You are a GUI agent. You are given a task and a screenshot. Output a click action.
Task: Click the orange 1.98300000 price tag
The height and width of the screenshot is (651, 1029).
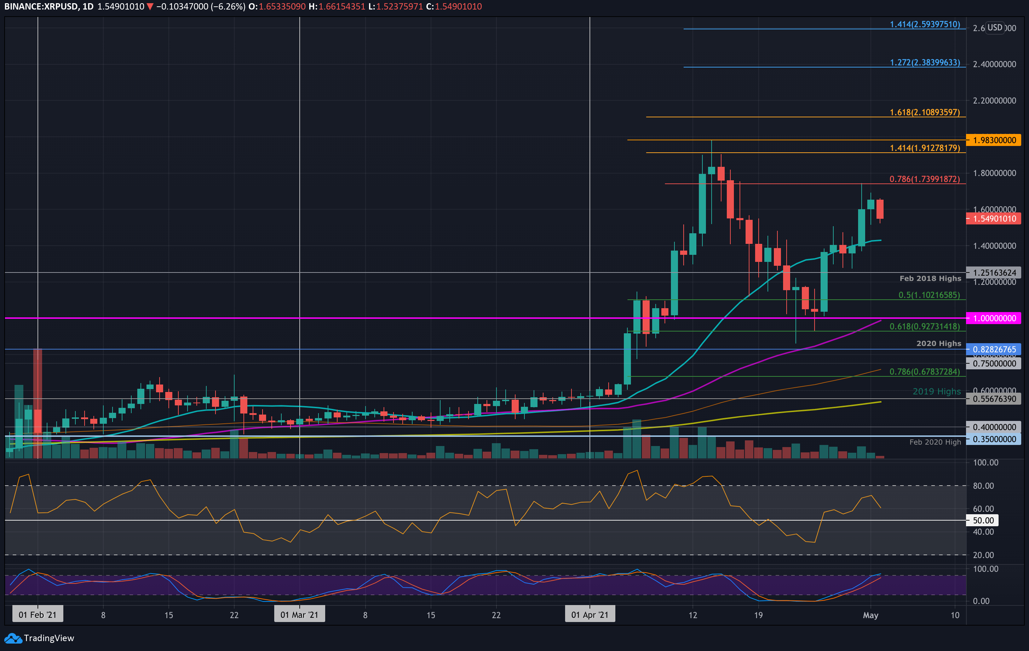pyautogui.click(x=994, y=140)
